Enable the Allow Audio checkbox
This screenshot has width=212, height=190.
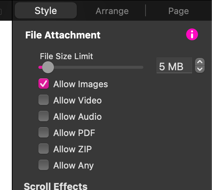[x=44, y=116]
